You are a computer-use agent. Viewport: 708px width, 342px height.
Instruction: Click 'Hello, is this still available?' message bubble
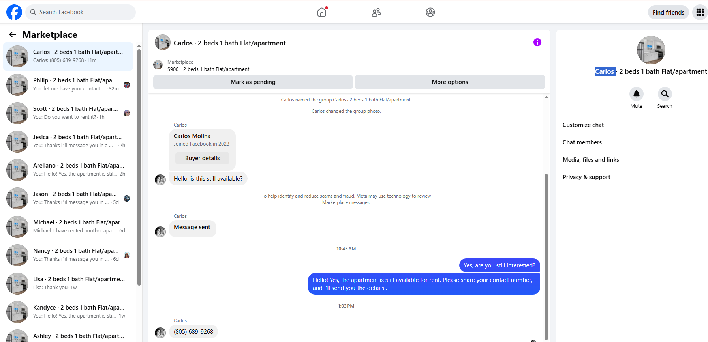click(x=208, y=179)
